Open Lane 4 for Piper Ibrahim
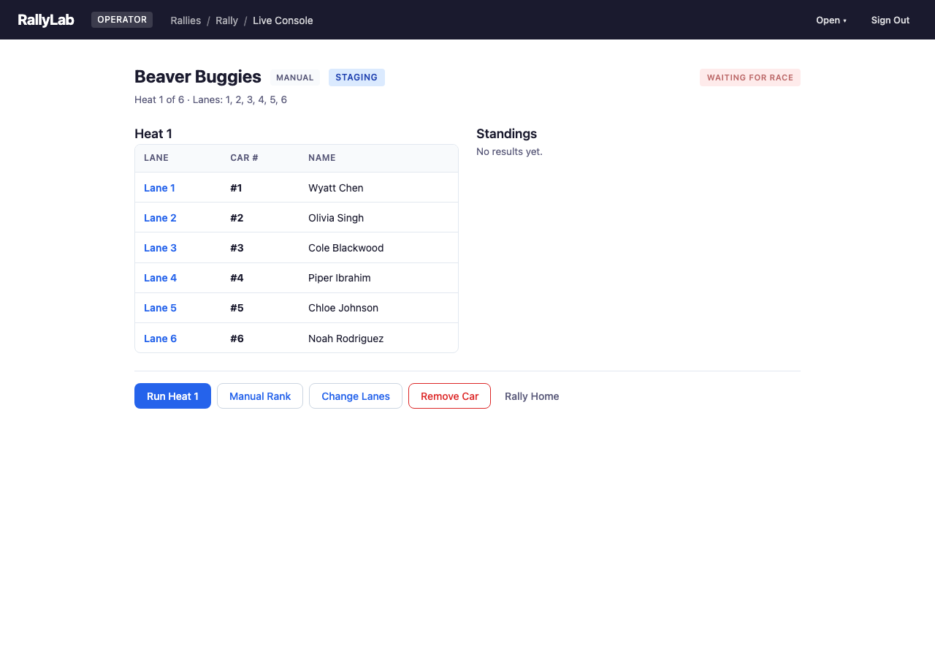This screenshot has width=935, height=658. 160,278
